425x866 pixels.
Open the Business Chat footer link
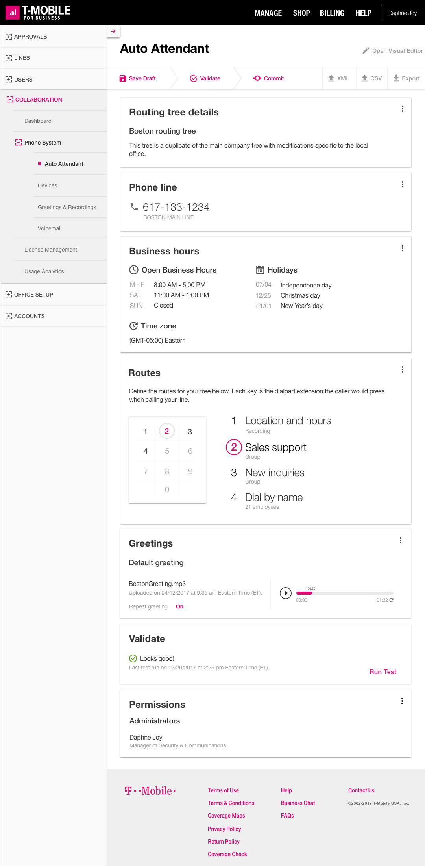[x=298, y=803]
